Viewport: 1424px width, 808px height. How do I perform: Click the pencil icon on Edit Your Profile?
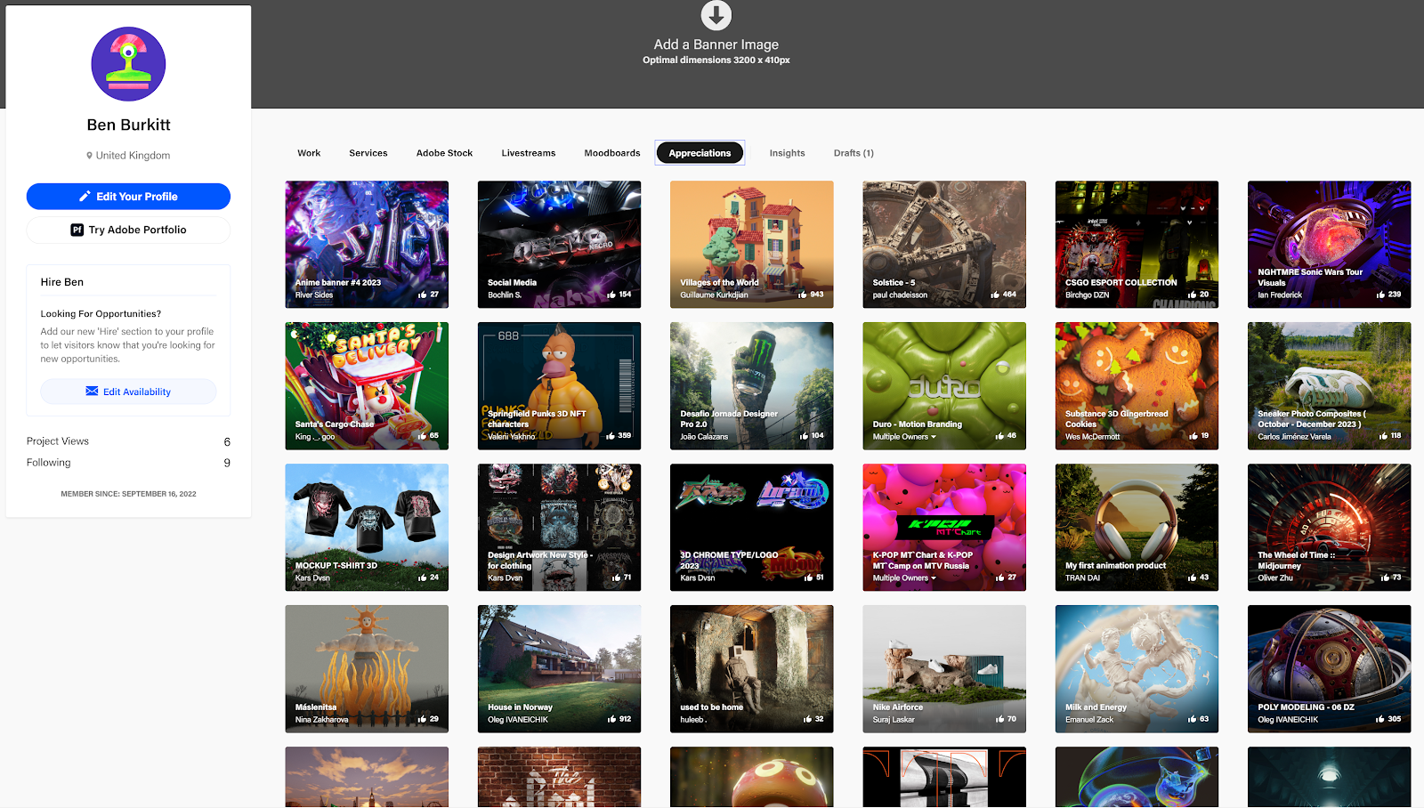click(x=85, y=197)
